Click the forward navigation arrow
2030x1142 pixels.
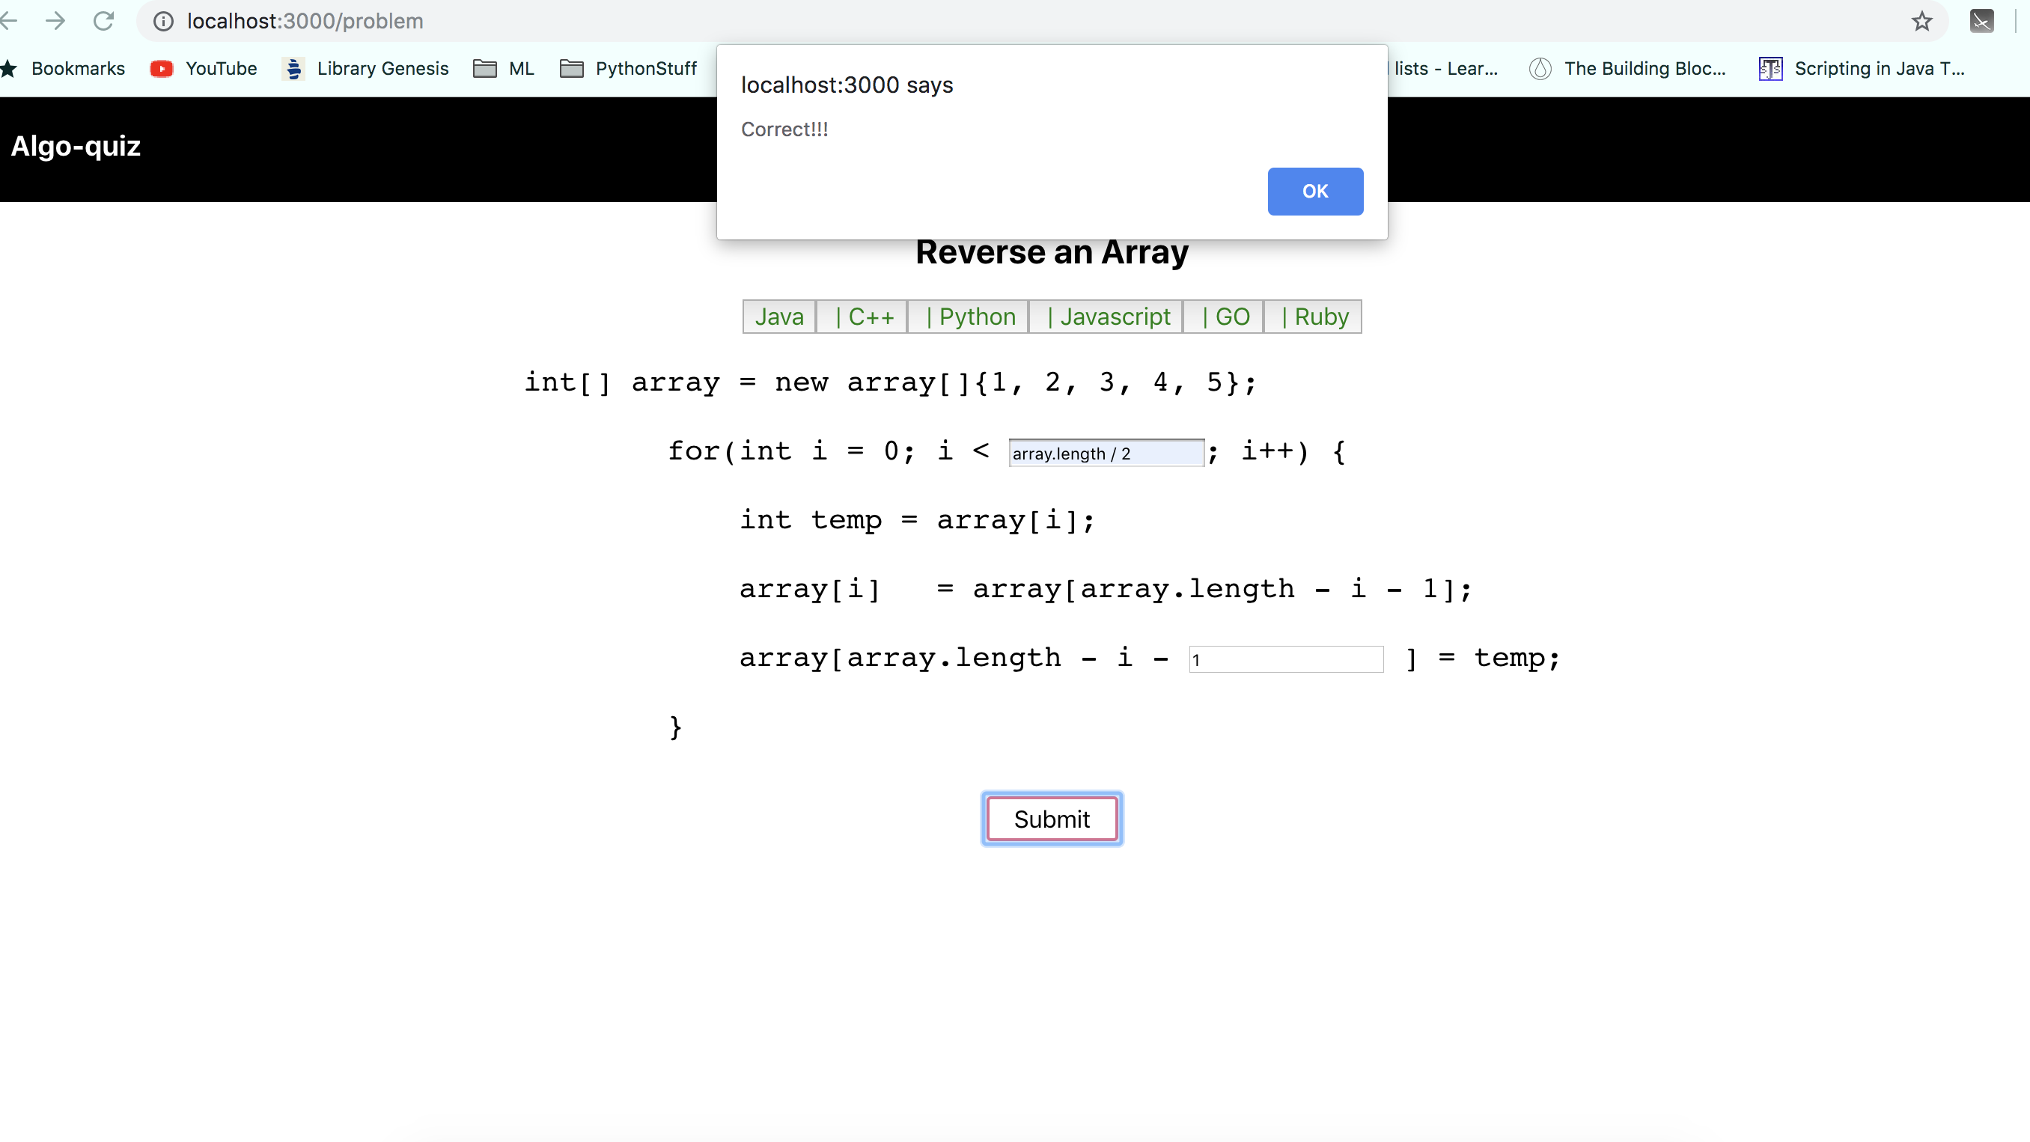coord(55,21)
